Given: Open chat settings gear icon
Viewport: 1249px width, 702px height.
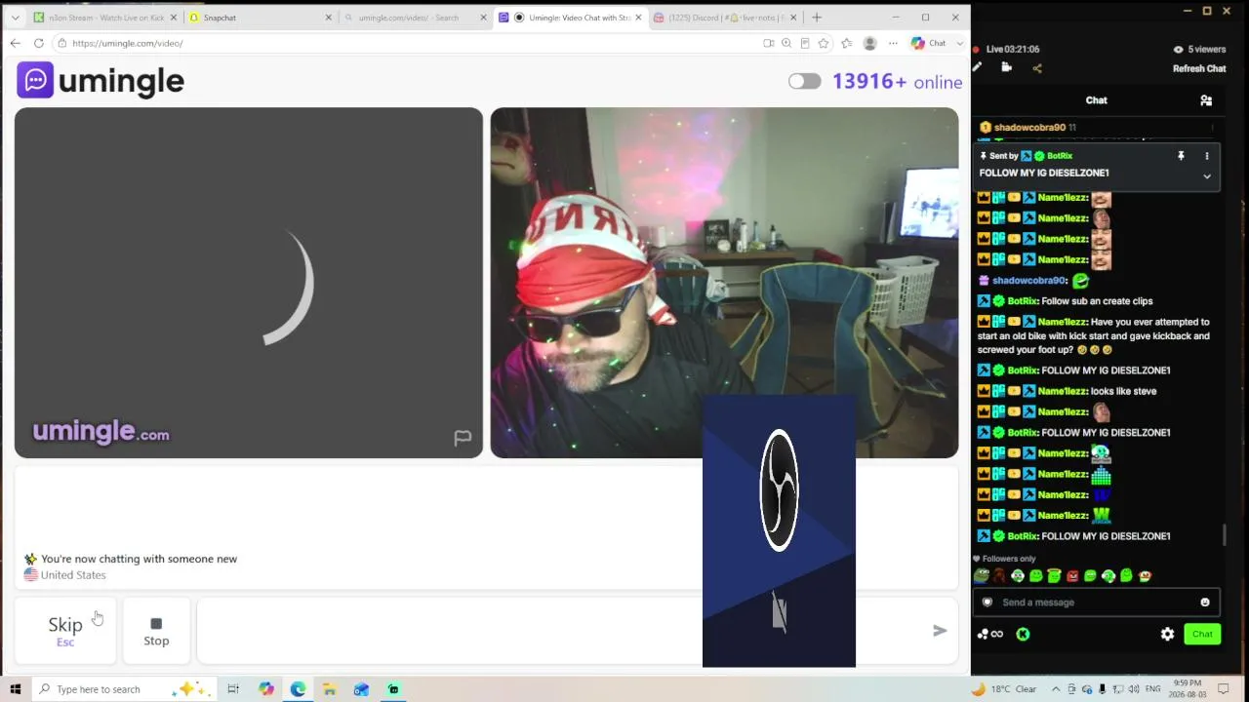Looking at the screenshot, I should (x=1167, y=635).
